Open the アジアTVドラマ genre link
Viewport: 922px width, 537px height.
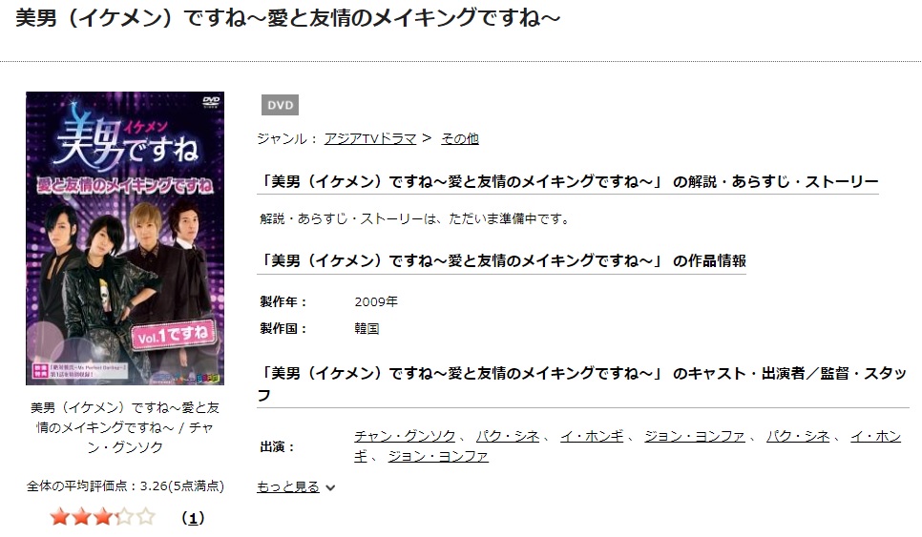[370, 138]
